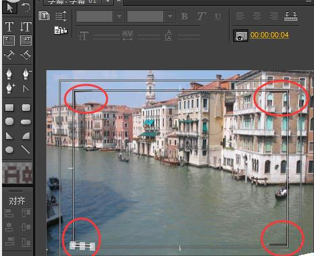Click the background video timecode 00:00:00:04
Viewport: 314px width, 256px height.
click(269, 35)
